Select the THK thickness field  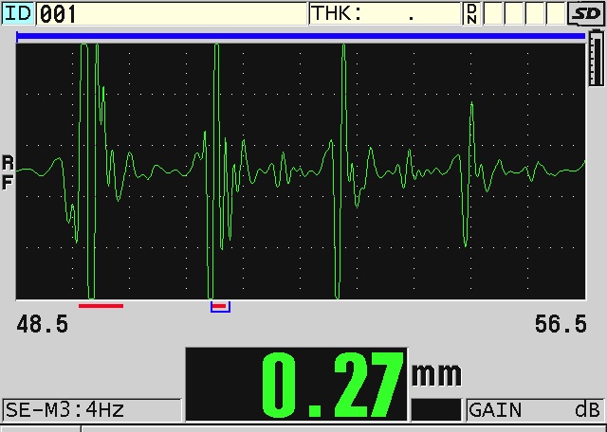(385, 13)
